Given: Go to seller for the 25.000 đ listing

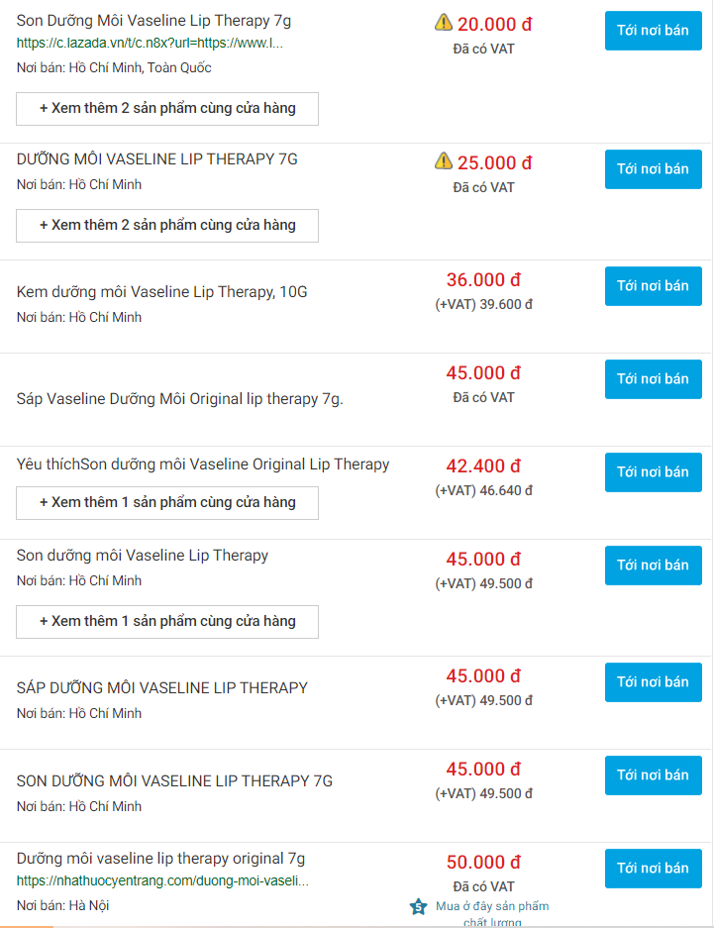Looking at the screenshot, I should point(653,169).
